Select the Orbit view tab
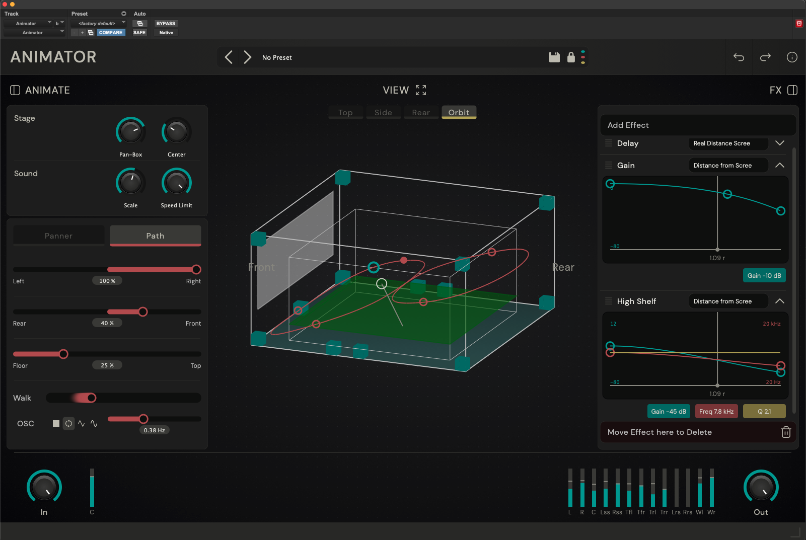 tap(459, 113)
